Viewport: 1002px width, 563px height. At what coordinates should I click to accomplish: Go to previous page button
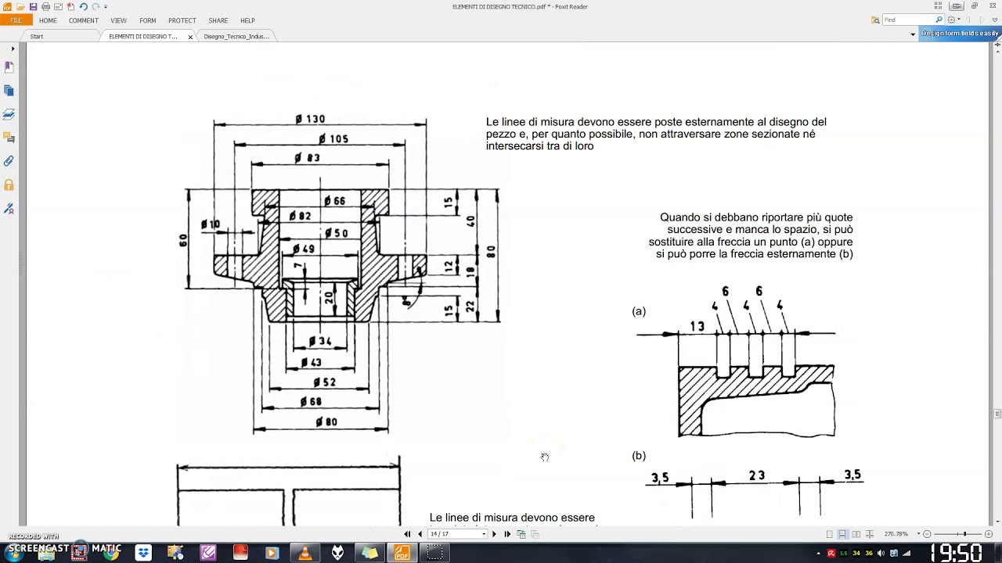[x=420, y=534]
